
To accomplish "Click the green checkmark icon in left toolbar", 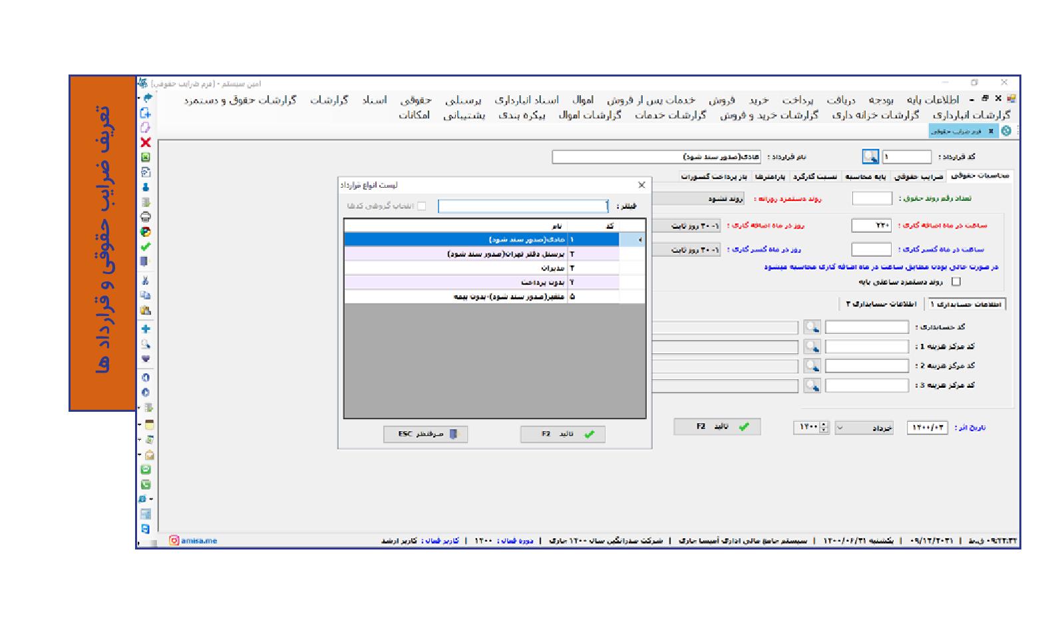I will click(146, 246).
